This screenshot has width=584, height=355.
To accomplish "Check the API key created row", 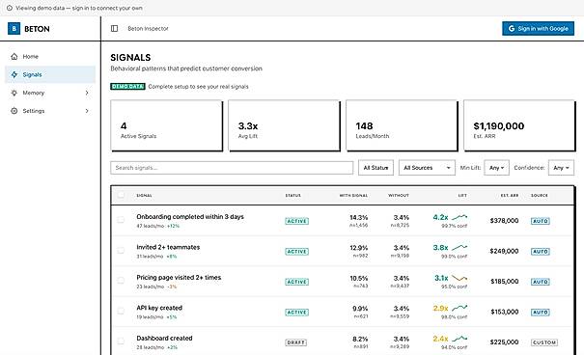I will point(121,311).
